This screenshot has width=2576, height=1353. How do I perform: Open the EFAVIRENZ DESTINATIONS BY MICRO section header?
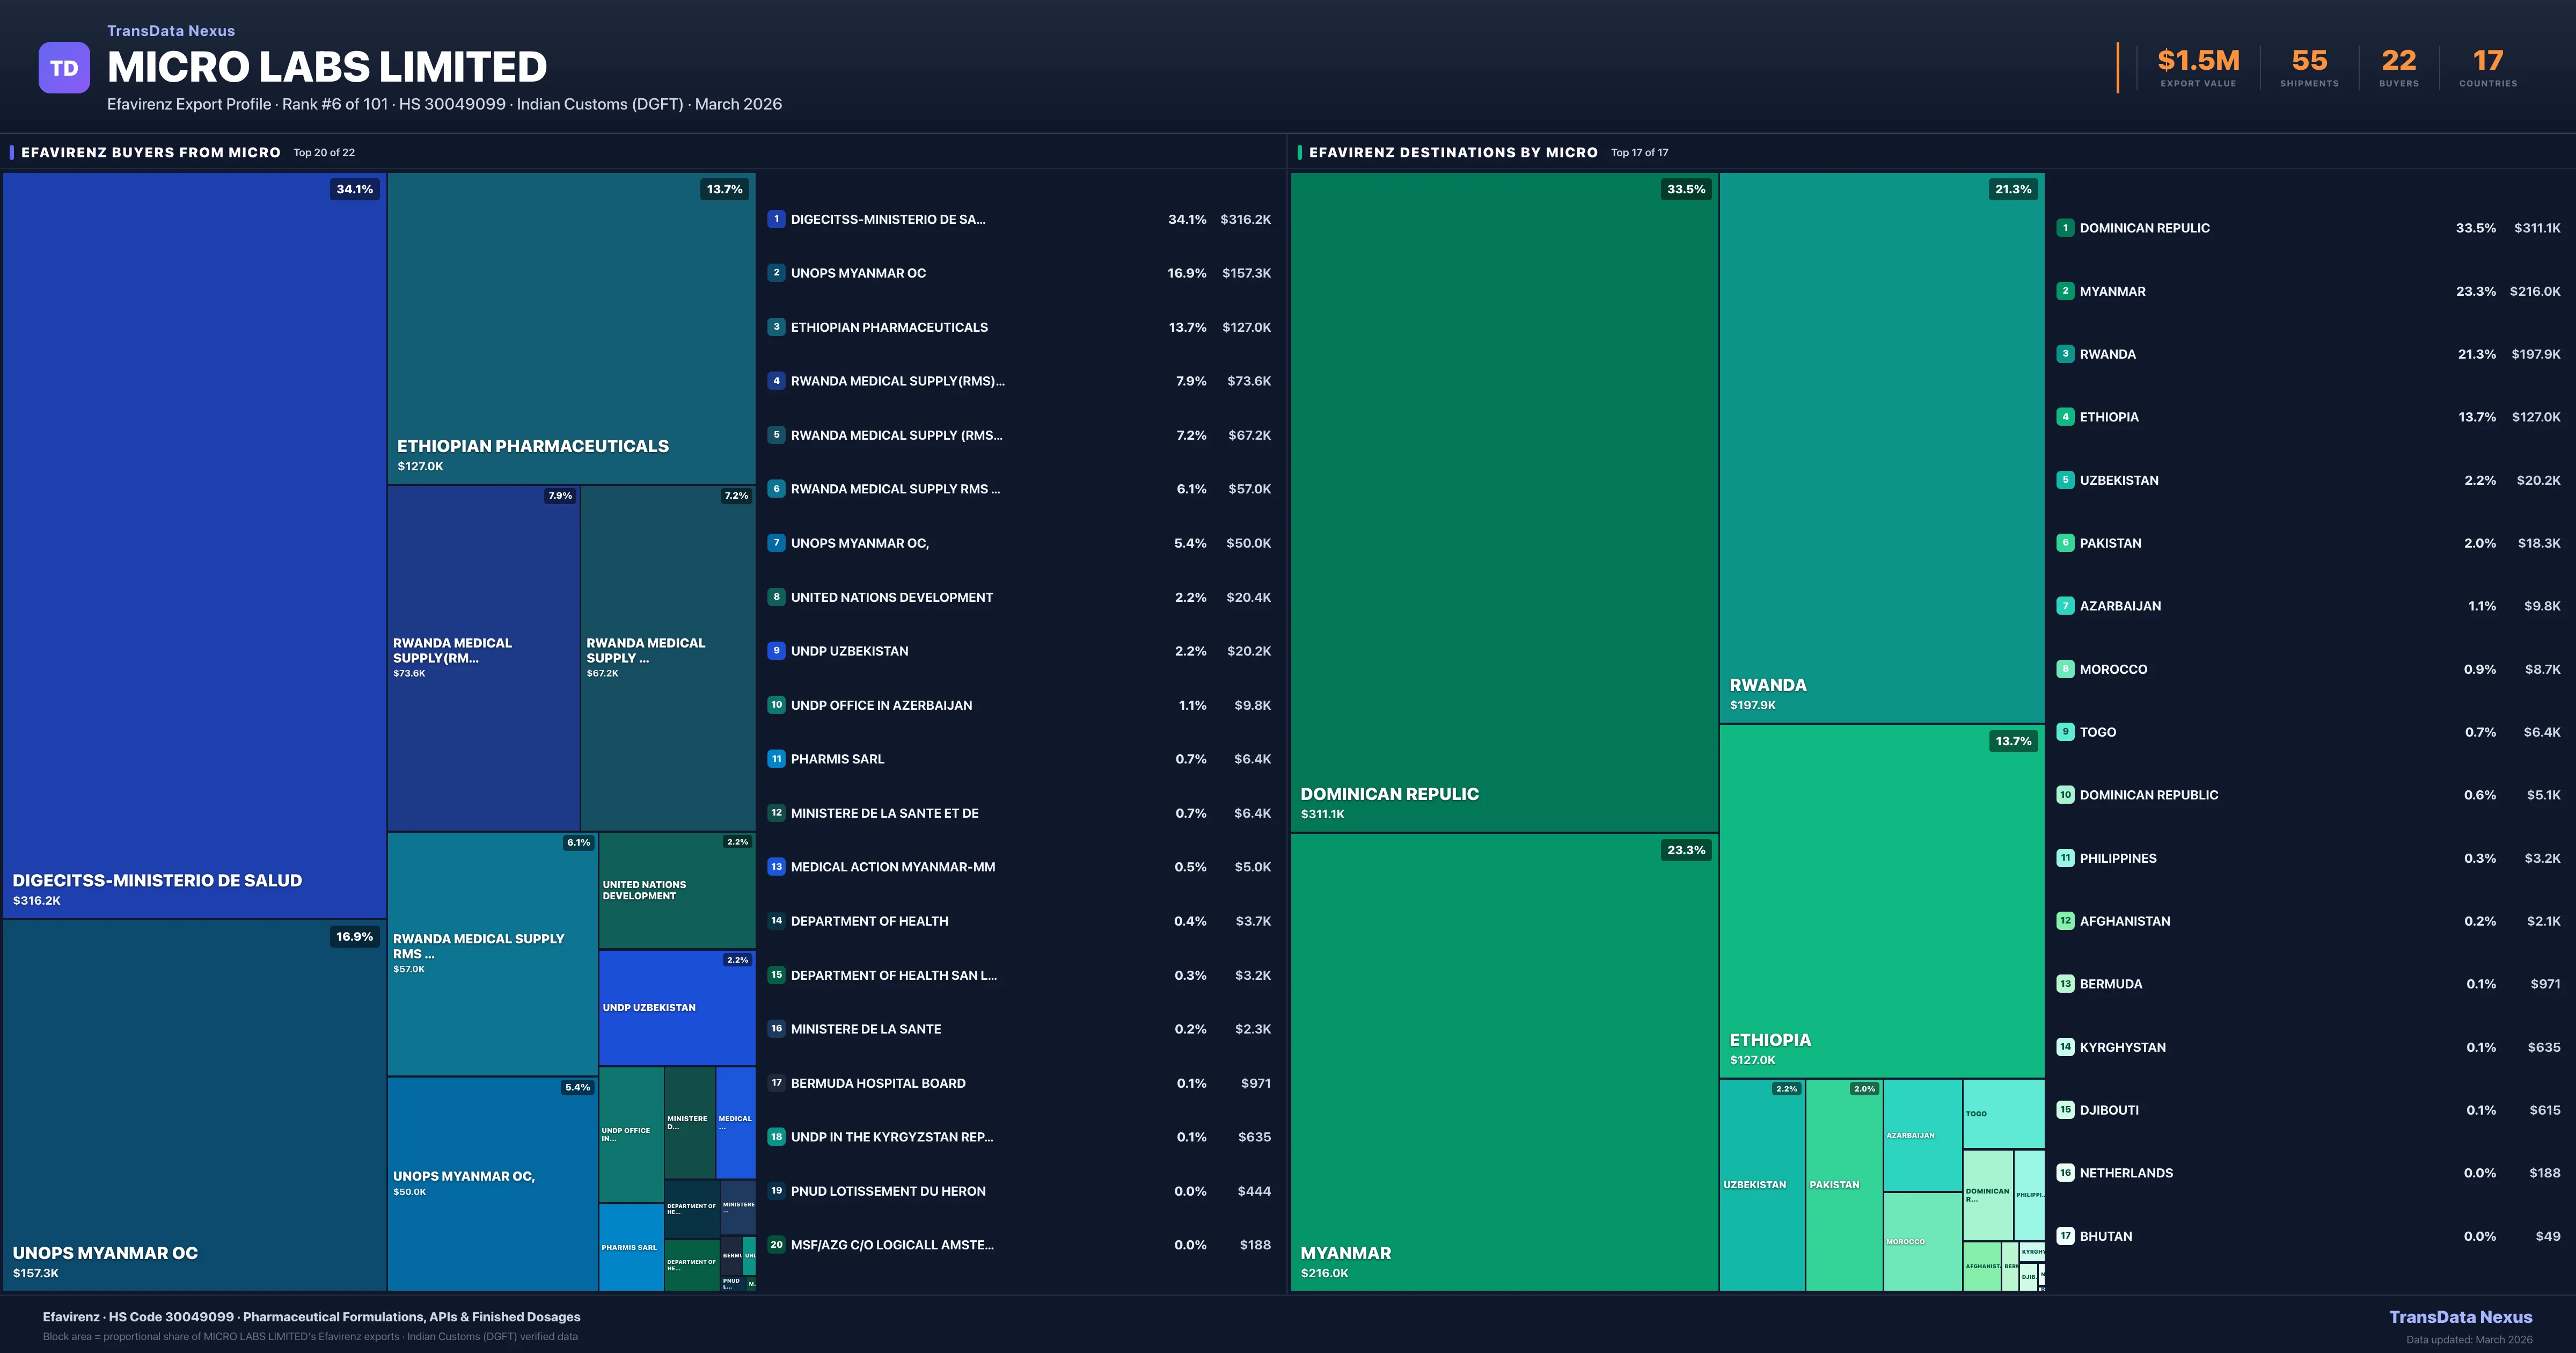(1455, 152)
